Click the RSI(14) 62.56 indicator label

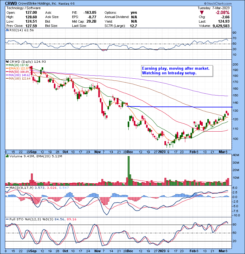[21, 30]
